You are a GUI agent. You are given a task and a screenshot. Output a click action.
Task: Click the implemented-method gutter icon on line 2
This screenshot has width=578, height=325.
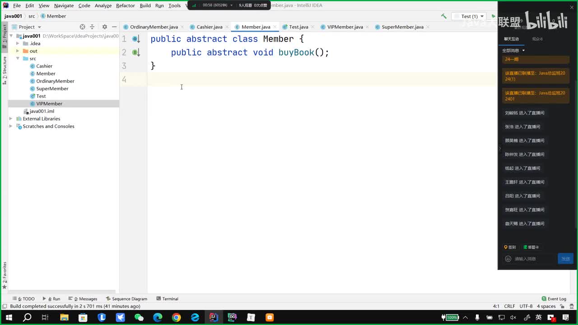pyautogui.click(x=135, y=52)
